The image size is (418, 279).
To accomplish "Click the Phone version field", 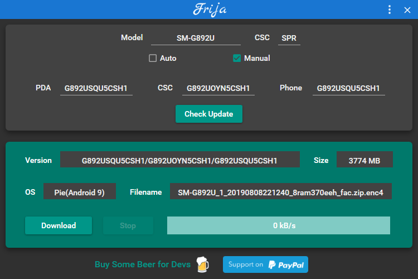I will tap(348, 88).
